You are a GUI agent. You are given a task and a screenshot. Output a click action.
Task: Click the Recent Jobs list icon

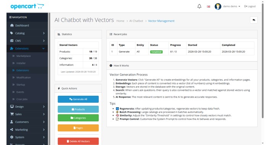pos(111,34)
